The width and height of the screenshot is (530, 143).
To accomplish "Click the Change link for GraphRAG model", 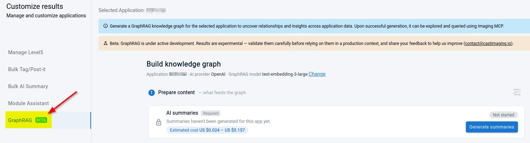I will (317, 74).
